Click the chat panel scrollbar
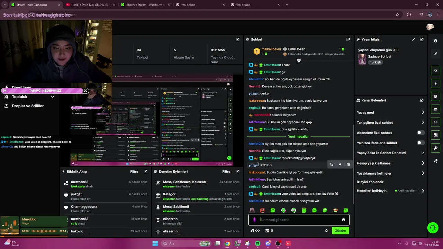The image size is (443, 249). tap(353, 164)
